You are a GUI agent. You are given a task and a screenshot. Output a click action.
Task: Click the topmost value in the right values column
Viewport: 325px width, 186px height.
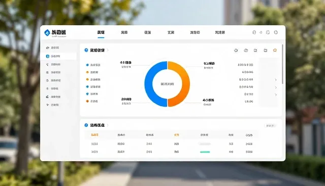[245, 65]
